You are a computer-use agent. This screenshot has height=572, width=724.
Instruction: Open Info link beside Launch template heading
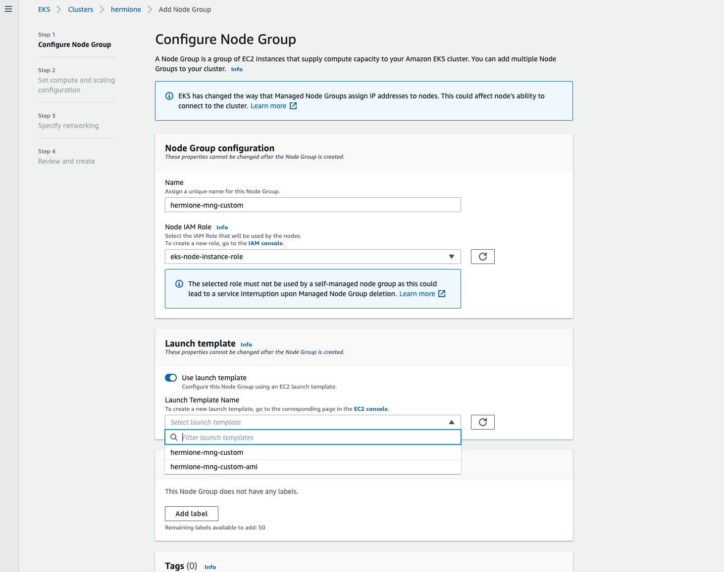pos(246,345)
